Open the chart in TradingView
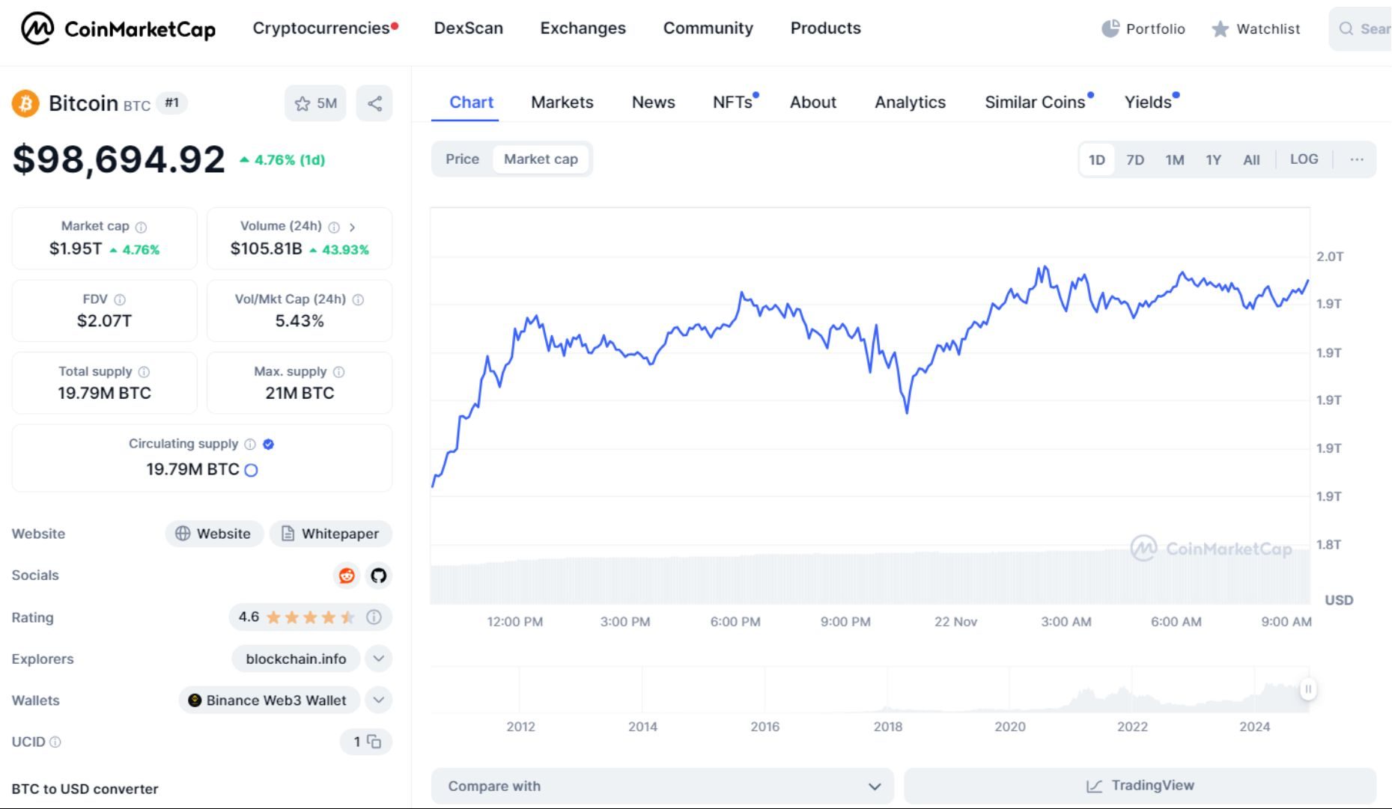 [x=1139, y=785]
